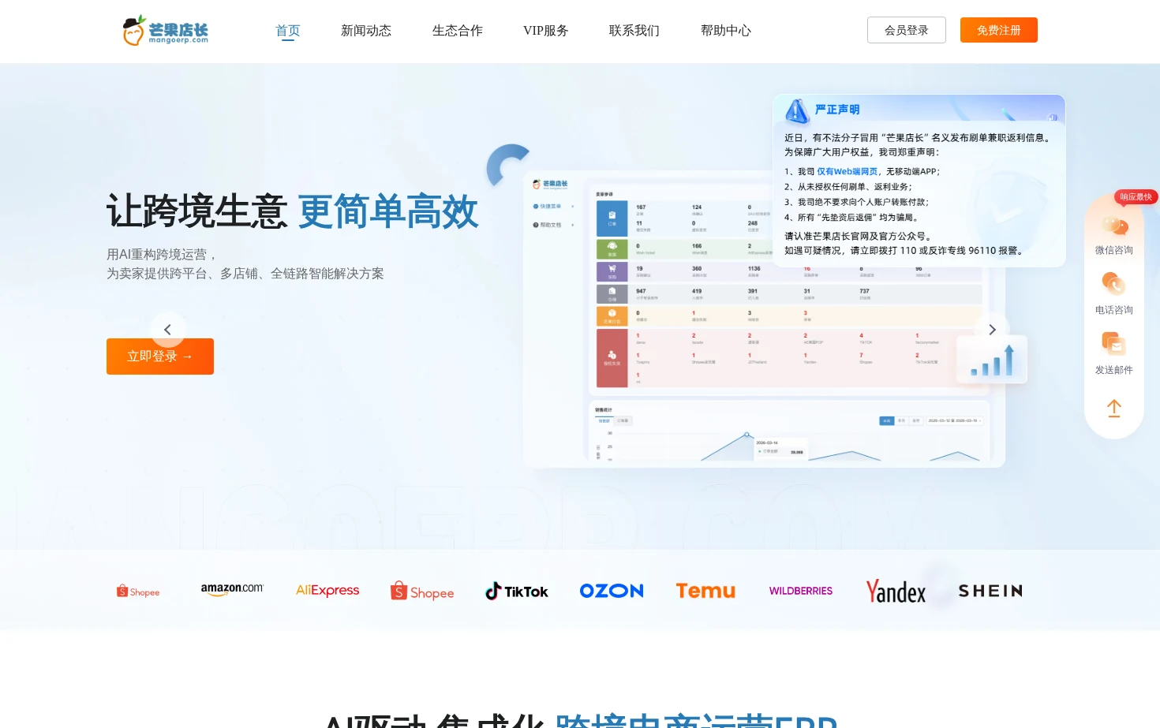Click the small red Shopee logo
This screenshot has height=728, width=1160.
coord(138,592)
